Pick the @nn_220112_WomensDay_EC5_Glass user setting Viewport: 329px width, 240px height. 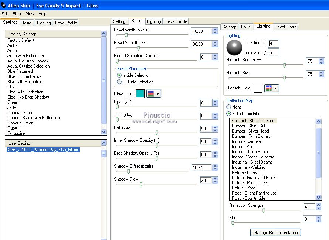(43, 150)
